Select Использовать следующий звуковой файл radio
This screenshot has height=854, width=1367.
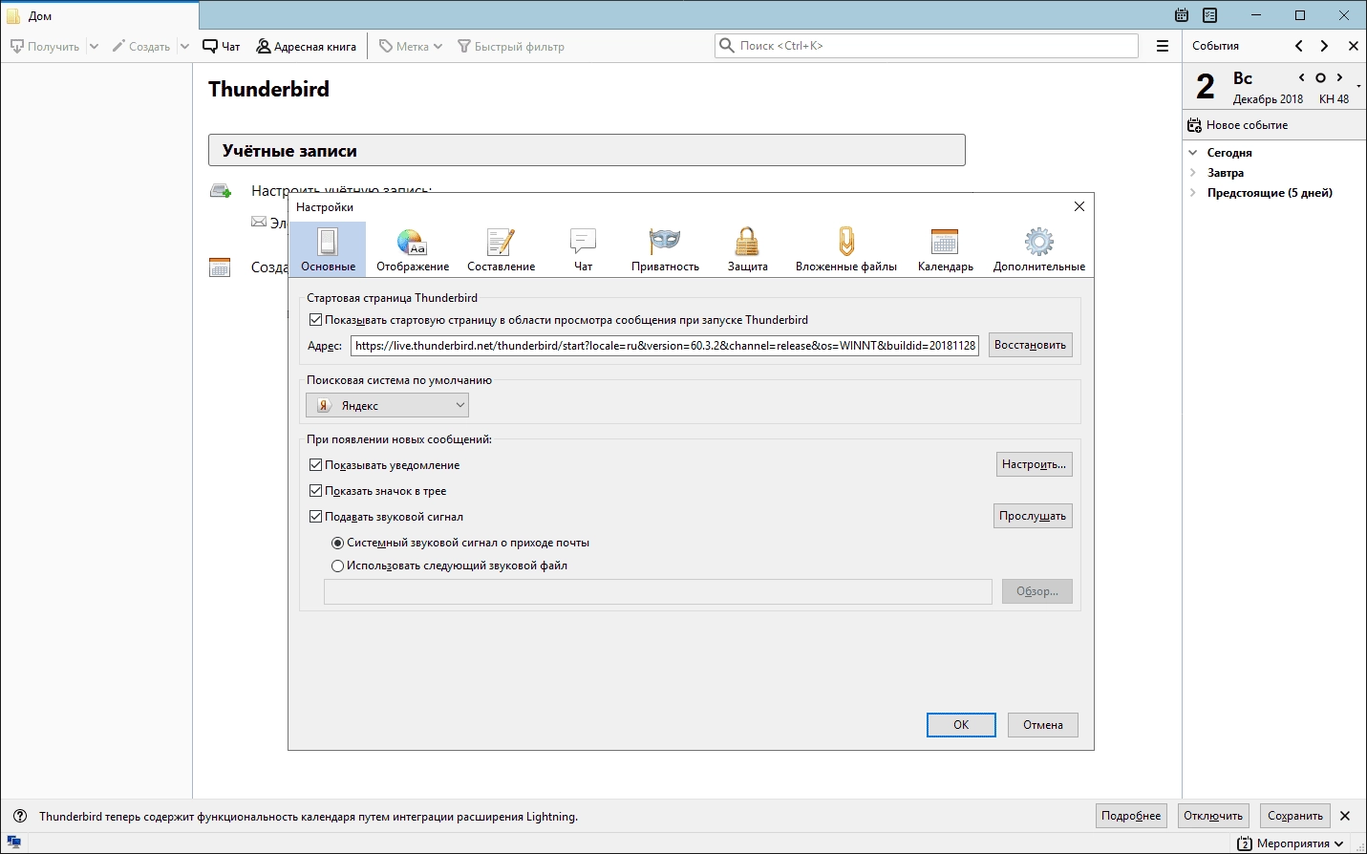tap(337, 566)
